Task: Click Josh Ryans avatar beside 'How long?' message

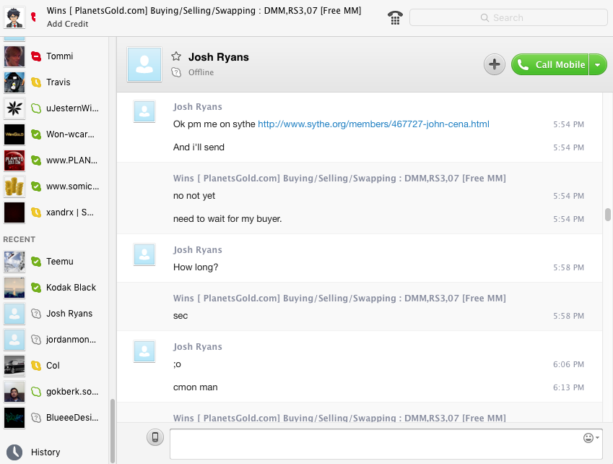Action: [144, 254]
